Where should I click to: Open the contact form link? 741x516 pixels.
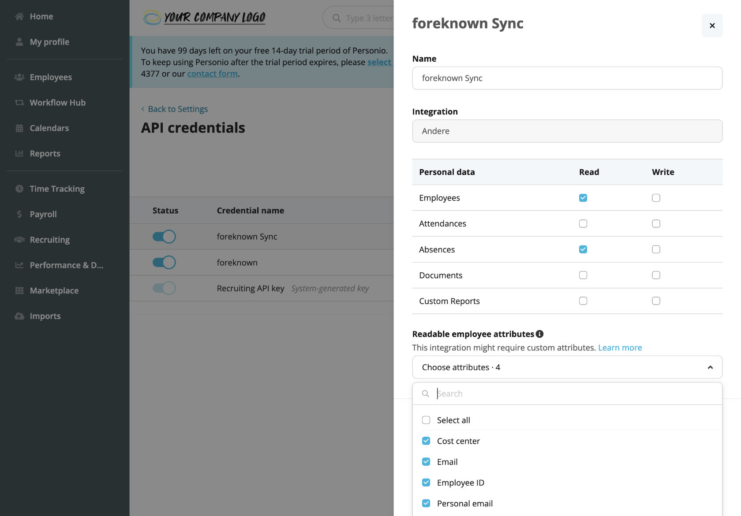(212, 74)
